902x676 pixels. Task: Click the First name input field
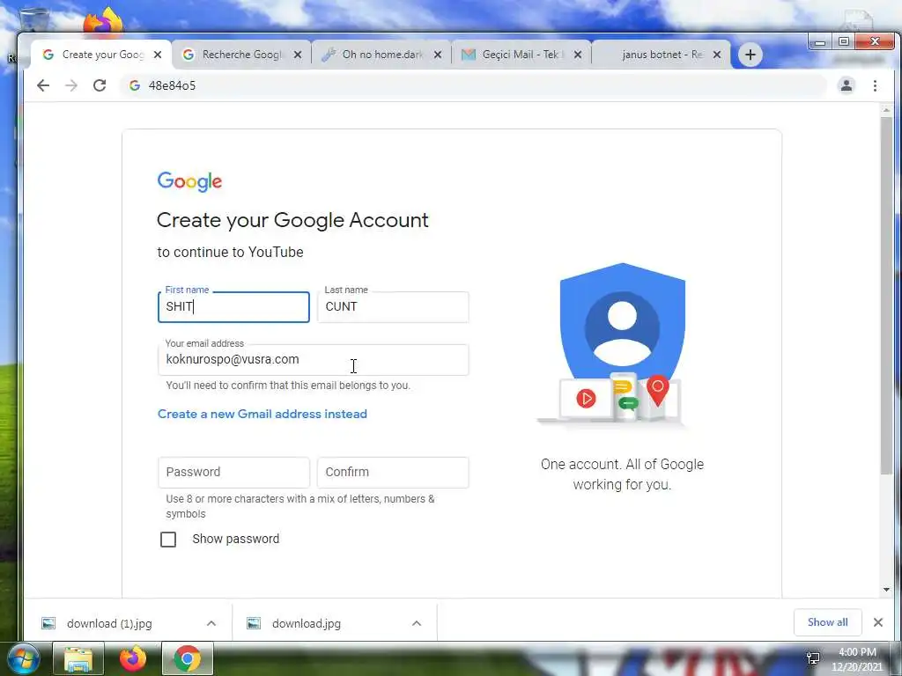click(x=233, y=307)
